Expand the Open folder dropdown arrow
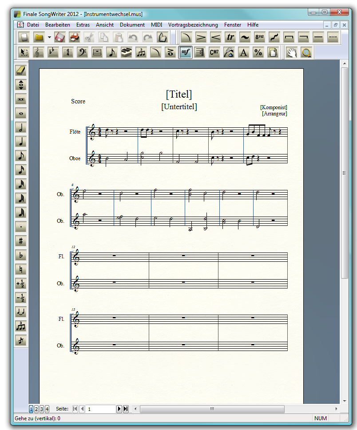357x430 pixels. coord(49,37)
